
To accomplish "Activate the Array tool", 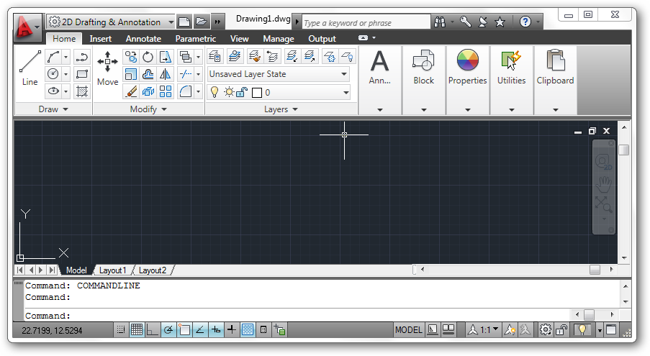I will [x=166, y=91].
